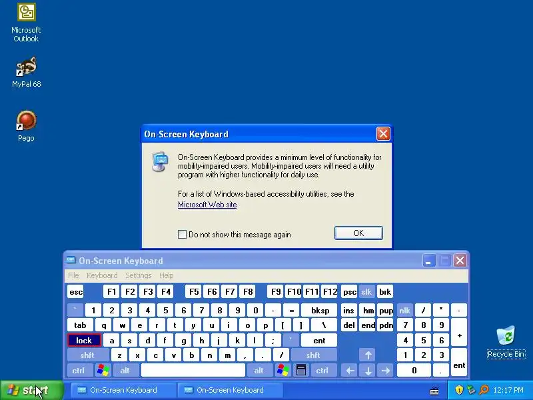
Task: Click the numpad ent key
Action: 459,362
